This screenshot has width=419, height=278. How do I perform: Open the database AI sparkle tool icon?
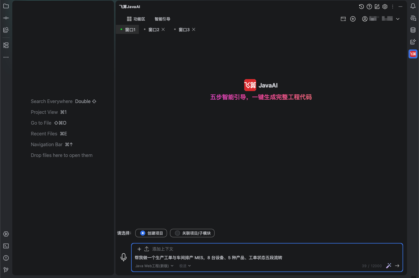click(413, 42)
